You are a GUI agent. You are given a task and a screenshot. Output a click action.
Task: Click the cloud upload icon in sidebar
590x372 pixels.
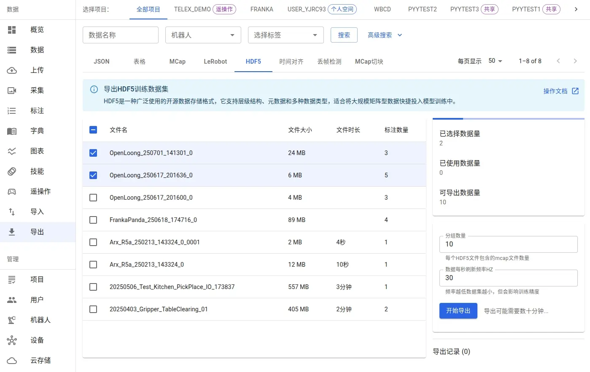point(12,70)
